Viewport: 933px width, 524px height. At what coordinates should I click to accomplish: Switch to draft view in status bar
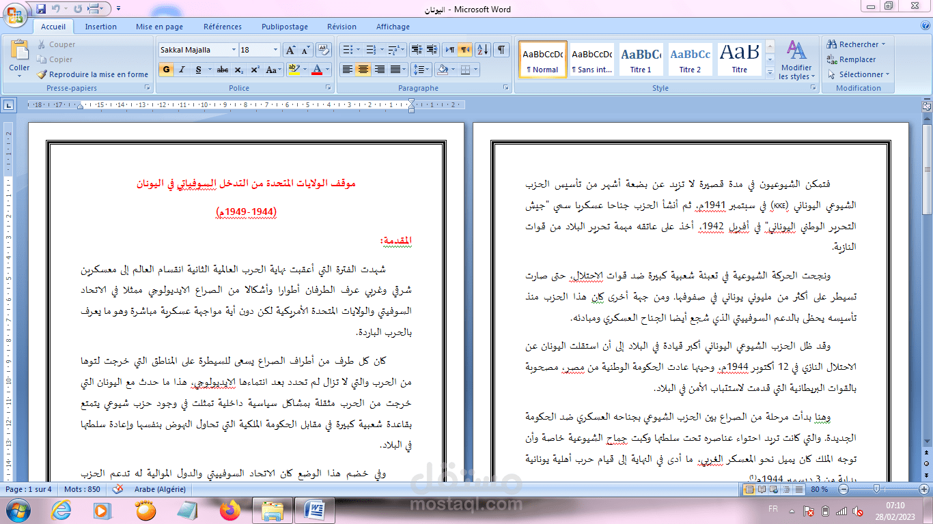click(800, 489)
